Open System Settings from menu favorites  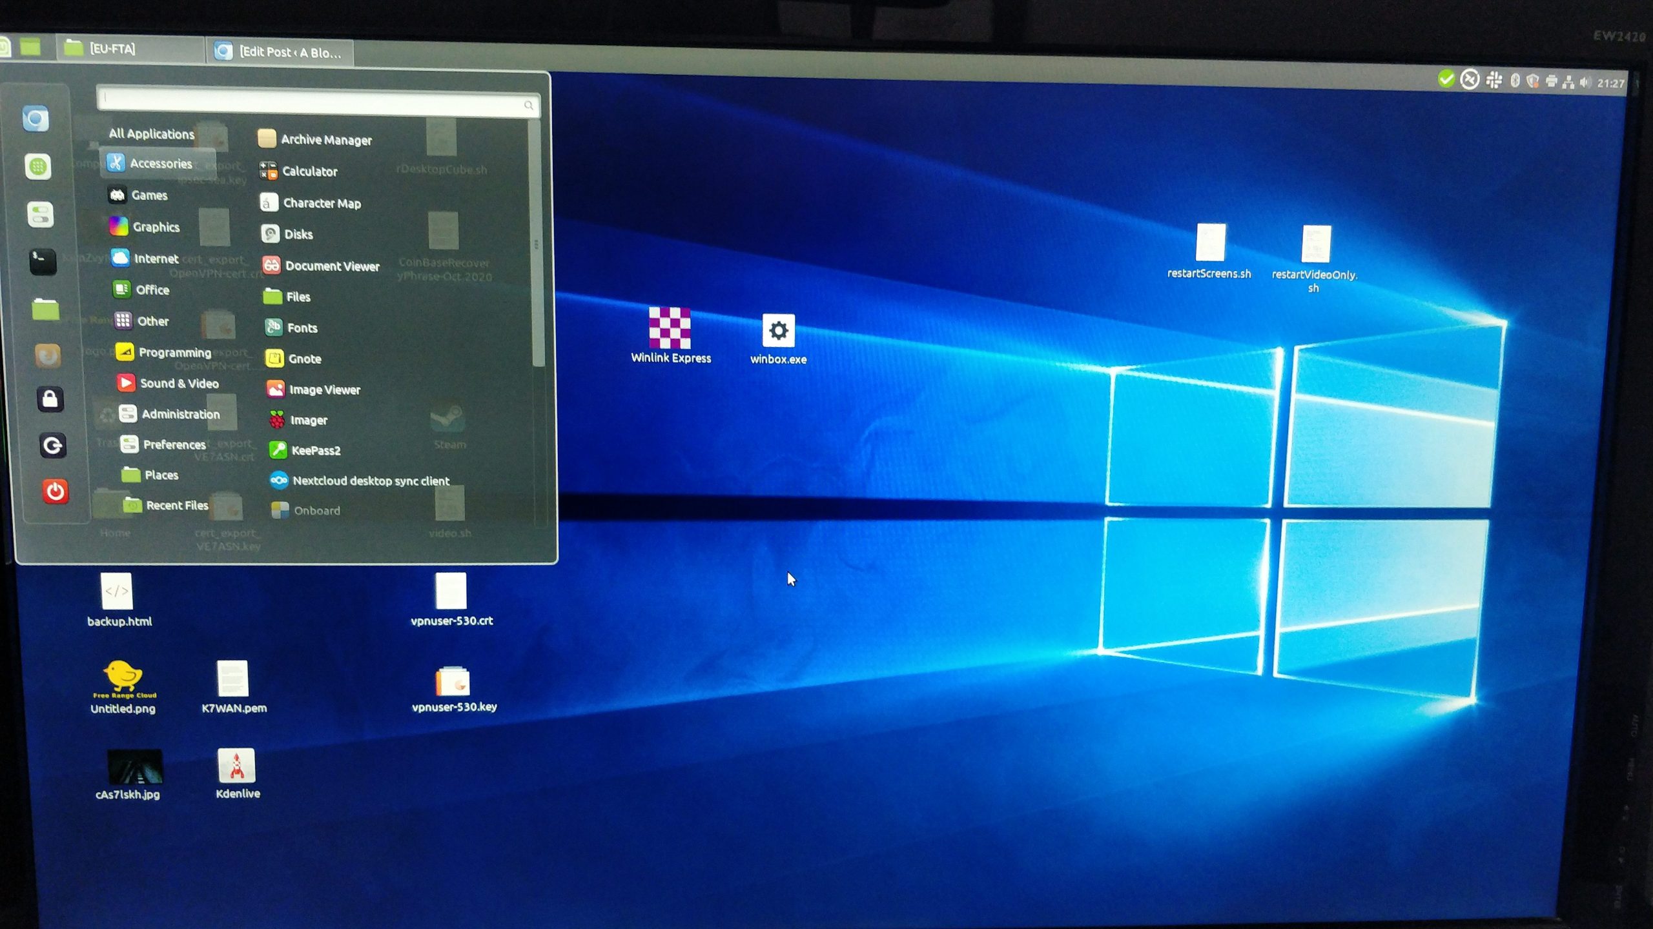point(41,214)
